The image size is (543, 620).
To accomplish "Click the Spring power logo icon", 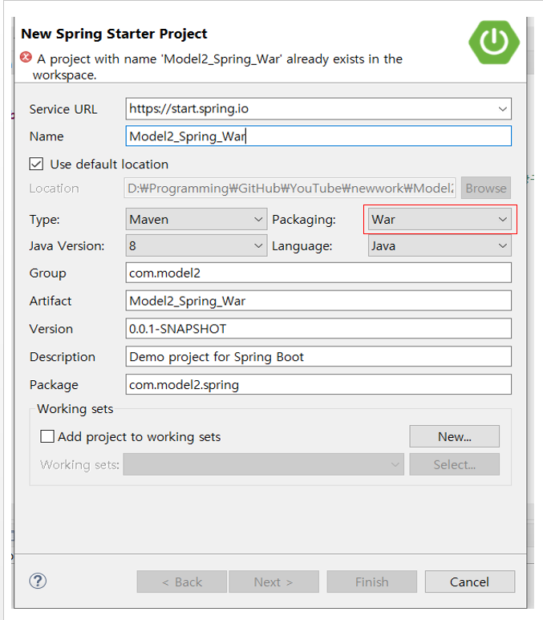I will pos(494,43).
